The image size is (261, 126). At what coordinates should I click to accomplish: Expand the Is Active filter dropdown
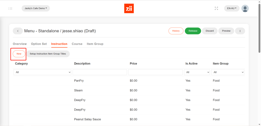[x=197, y=72]
